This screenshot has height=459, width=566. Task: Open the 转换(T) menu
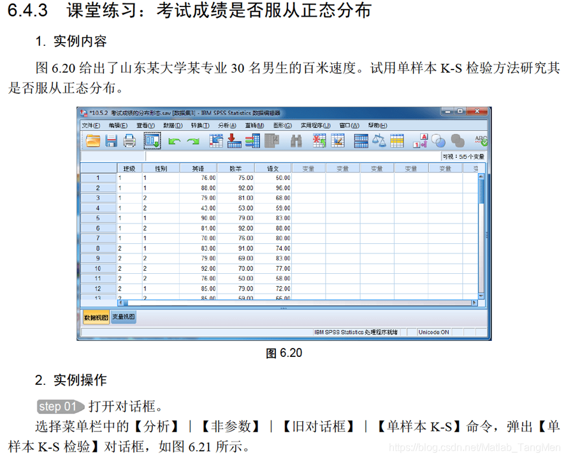click(x=200, y=125)
